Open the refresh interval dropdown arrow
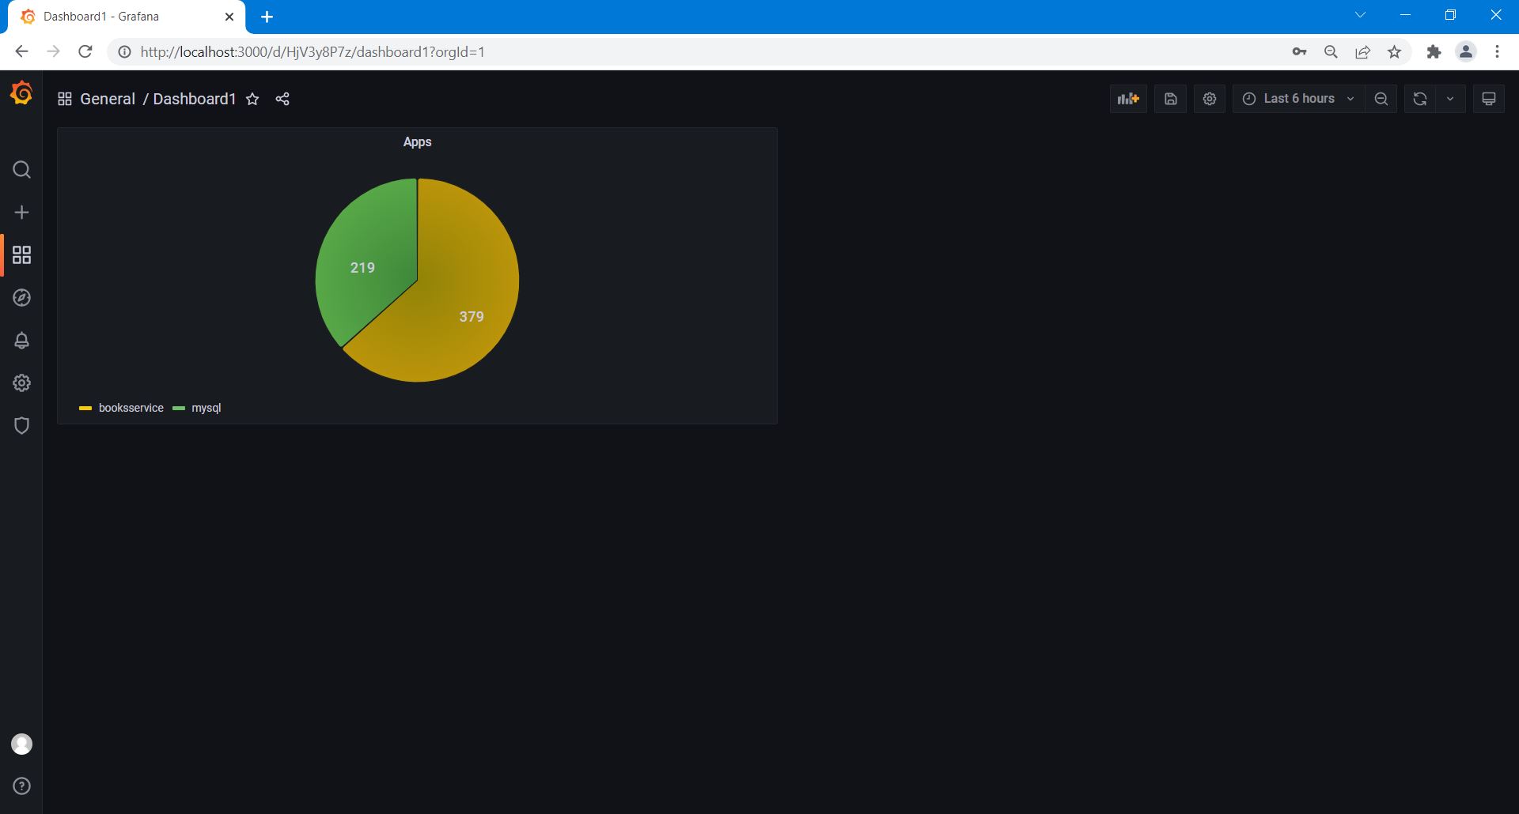The image size is (1519, 814). [1449, 99]
